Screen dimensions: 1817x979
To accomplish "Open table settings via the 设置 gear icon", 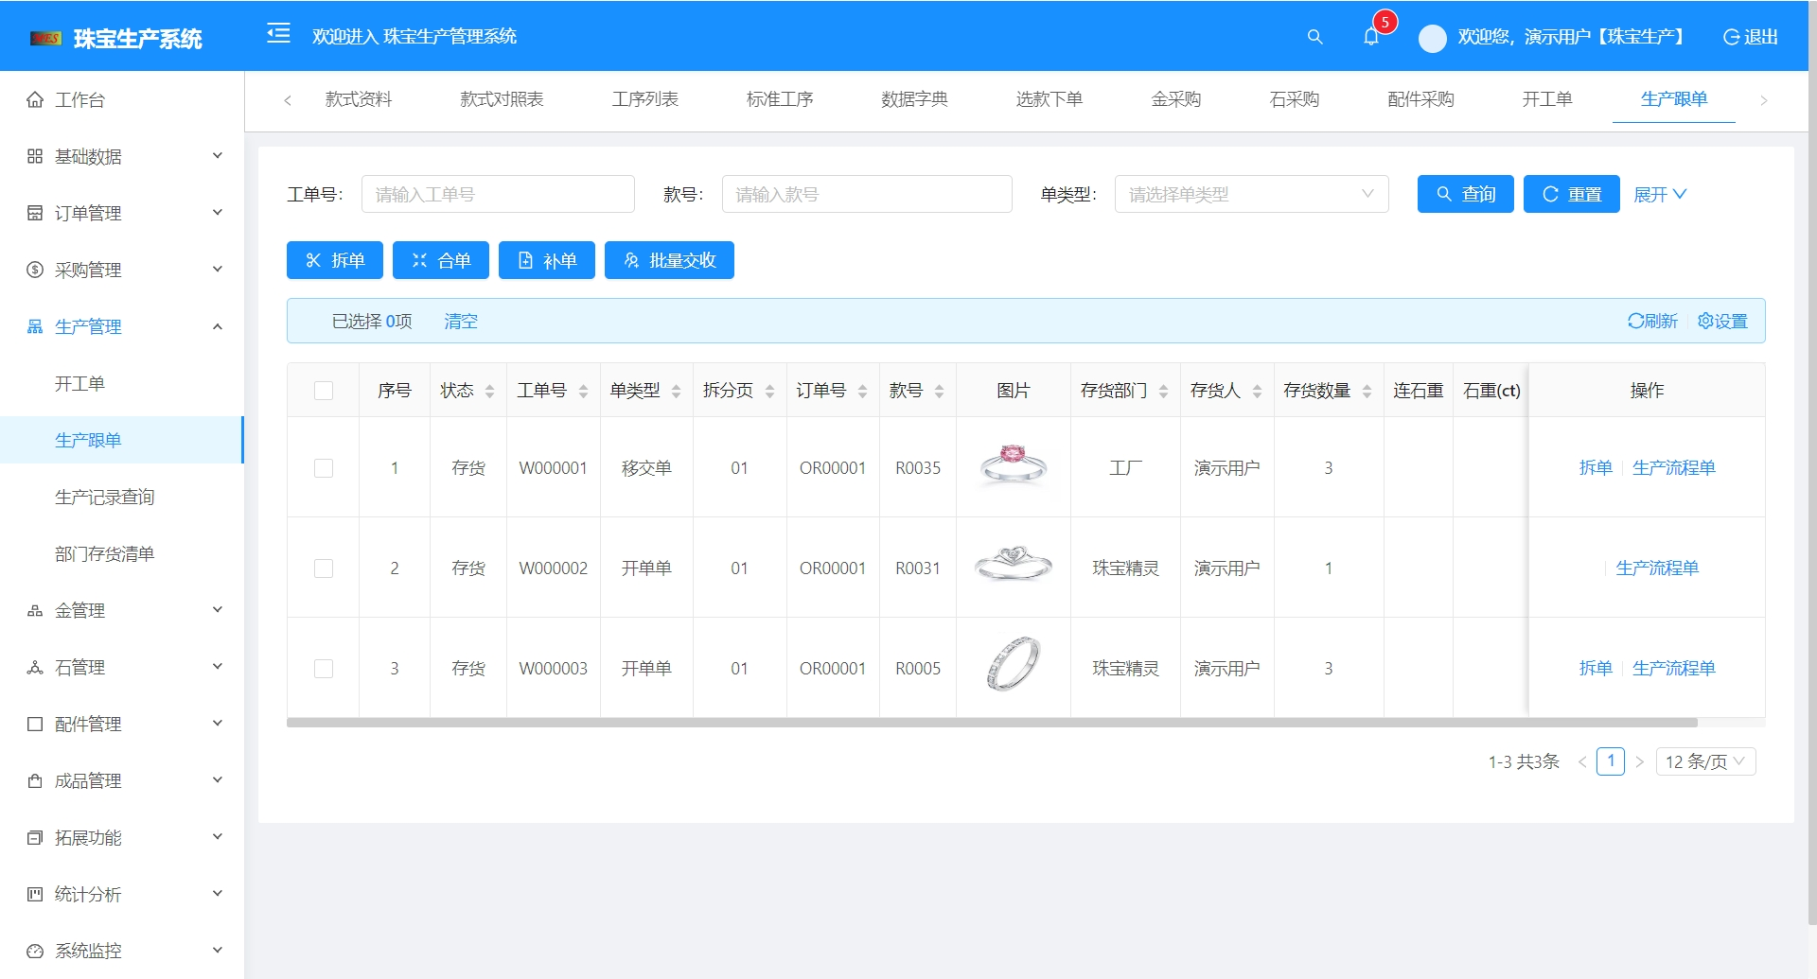I will click(x=1722, y=321).
